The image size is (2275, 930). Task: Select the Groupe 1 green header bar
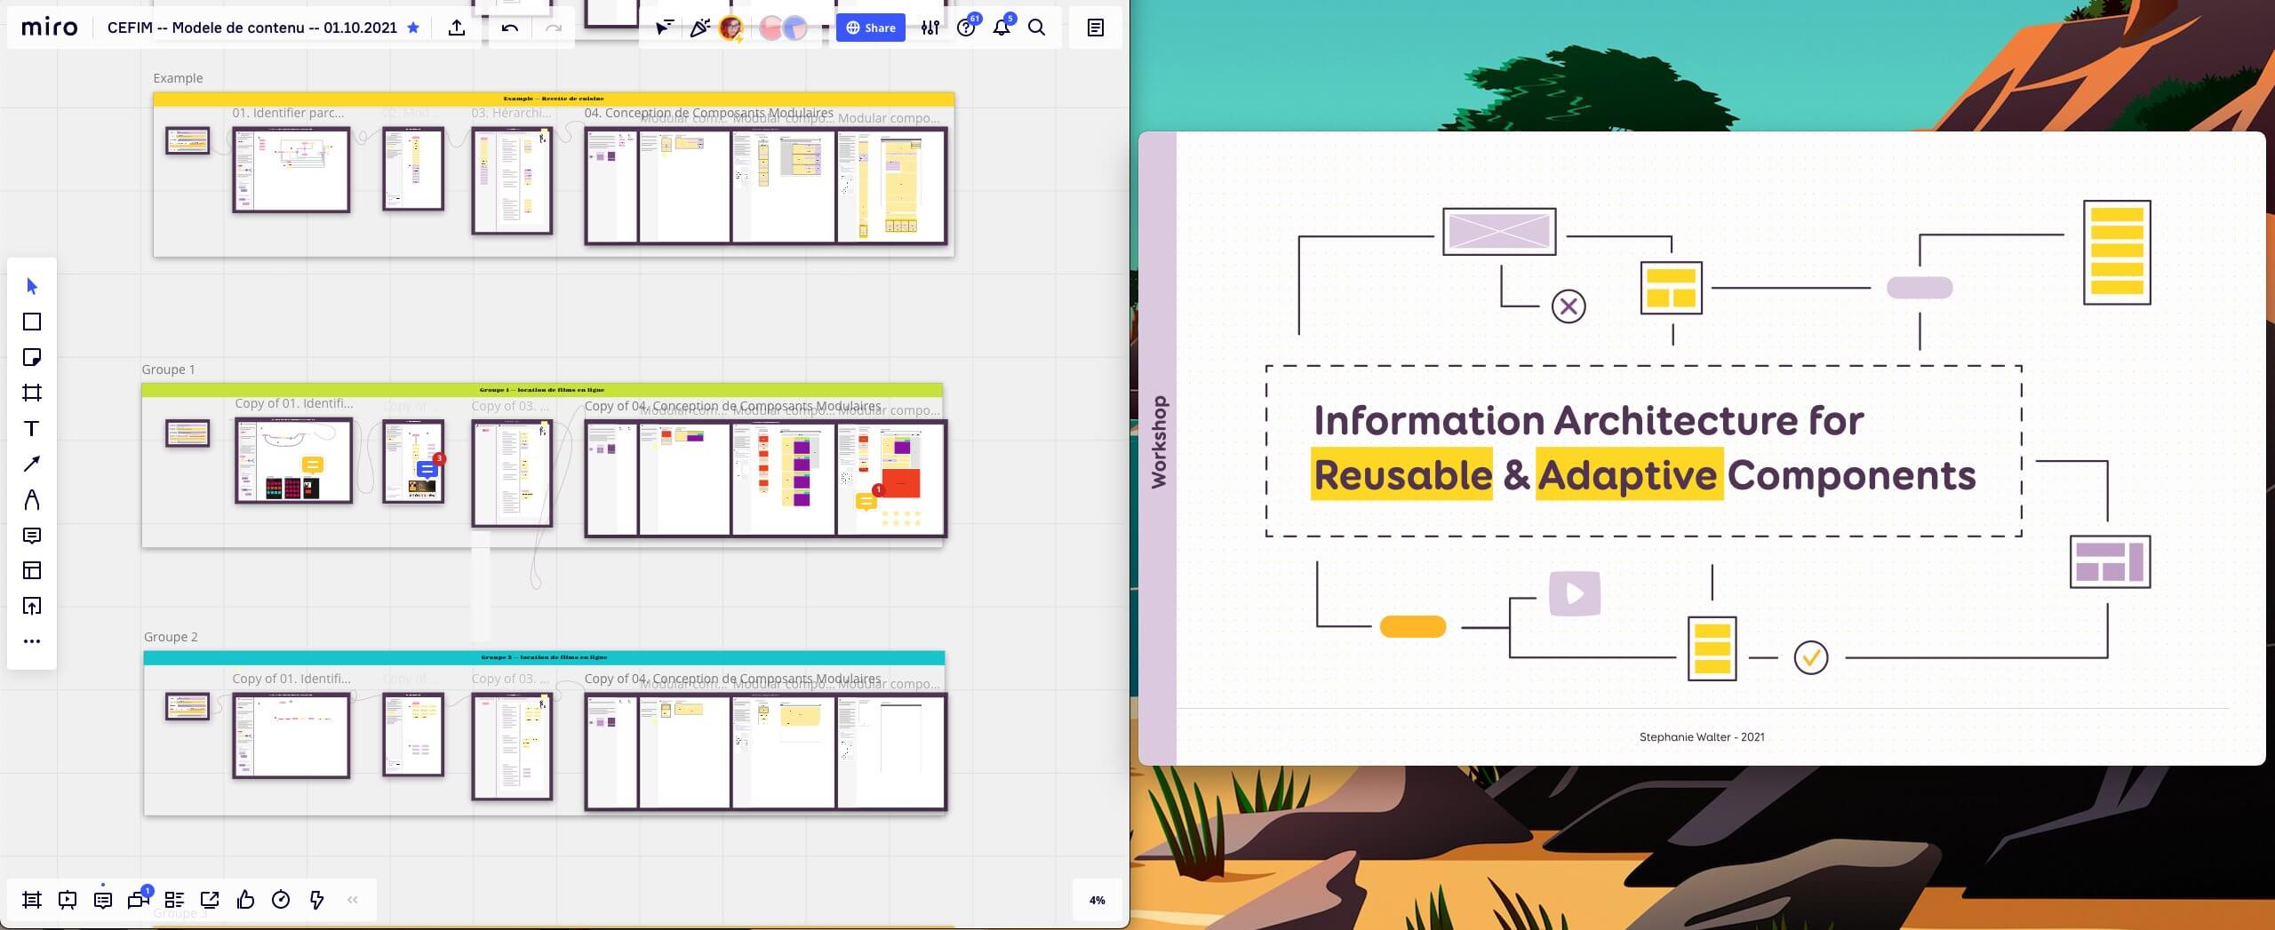coord(542,390)
